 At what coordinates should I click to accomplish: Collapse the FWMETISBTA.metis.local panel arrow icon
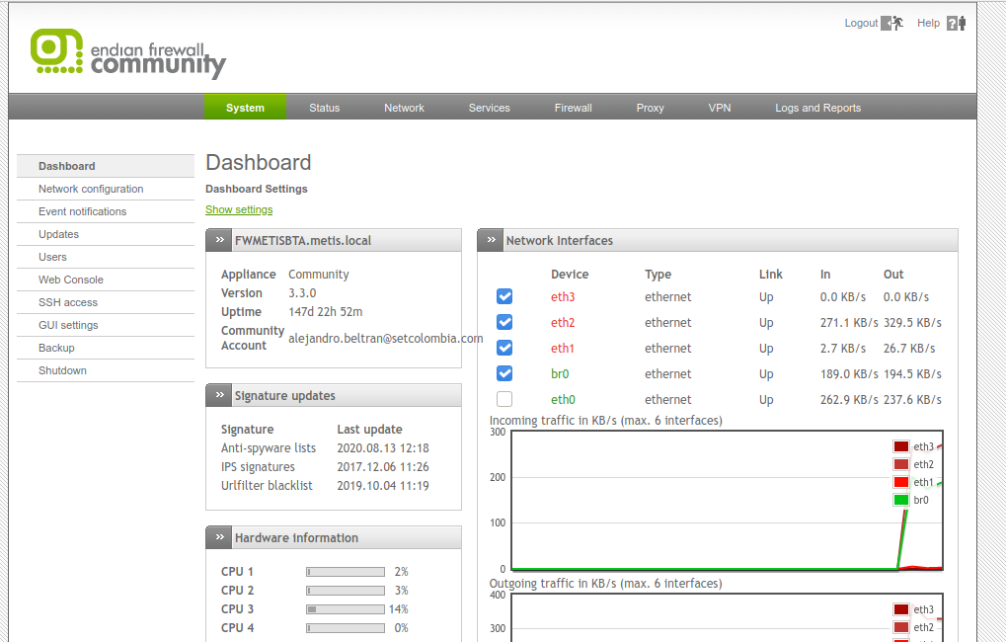(220, 240)
